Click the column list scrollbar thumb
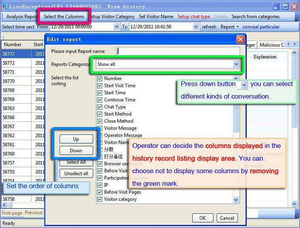This screenshot has height=228, width=300. coord(236,118)
